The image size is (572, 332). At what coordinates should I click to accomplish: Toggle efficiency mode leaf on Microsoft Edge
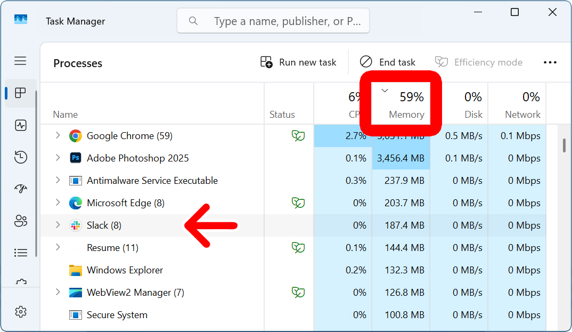(x=298, y=203)
